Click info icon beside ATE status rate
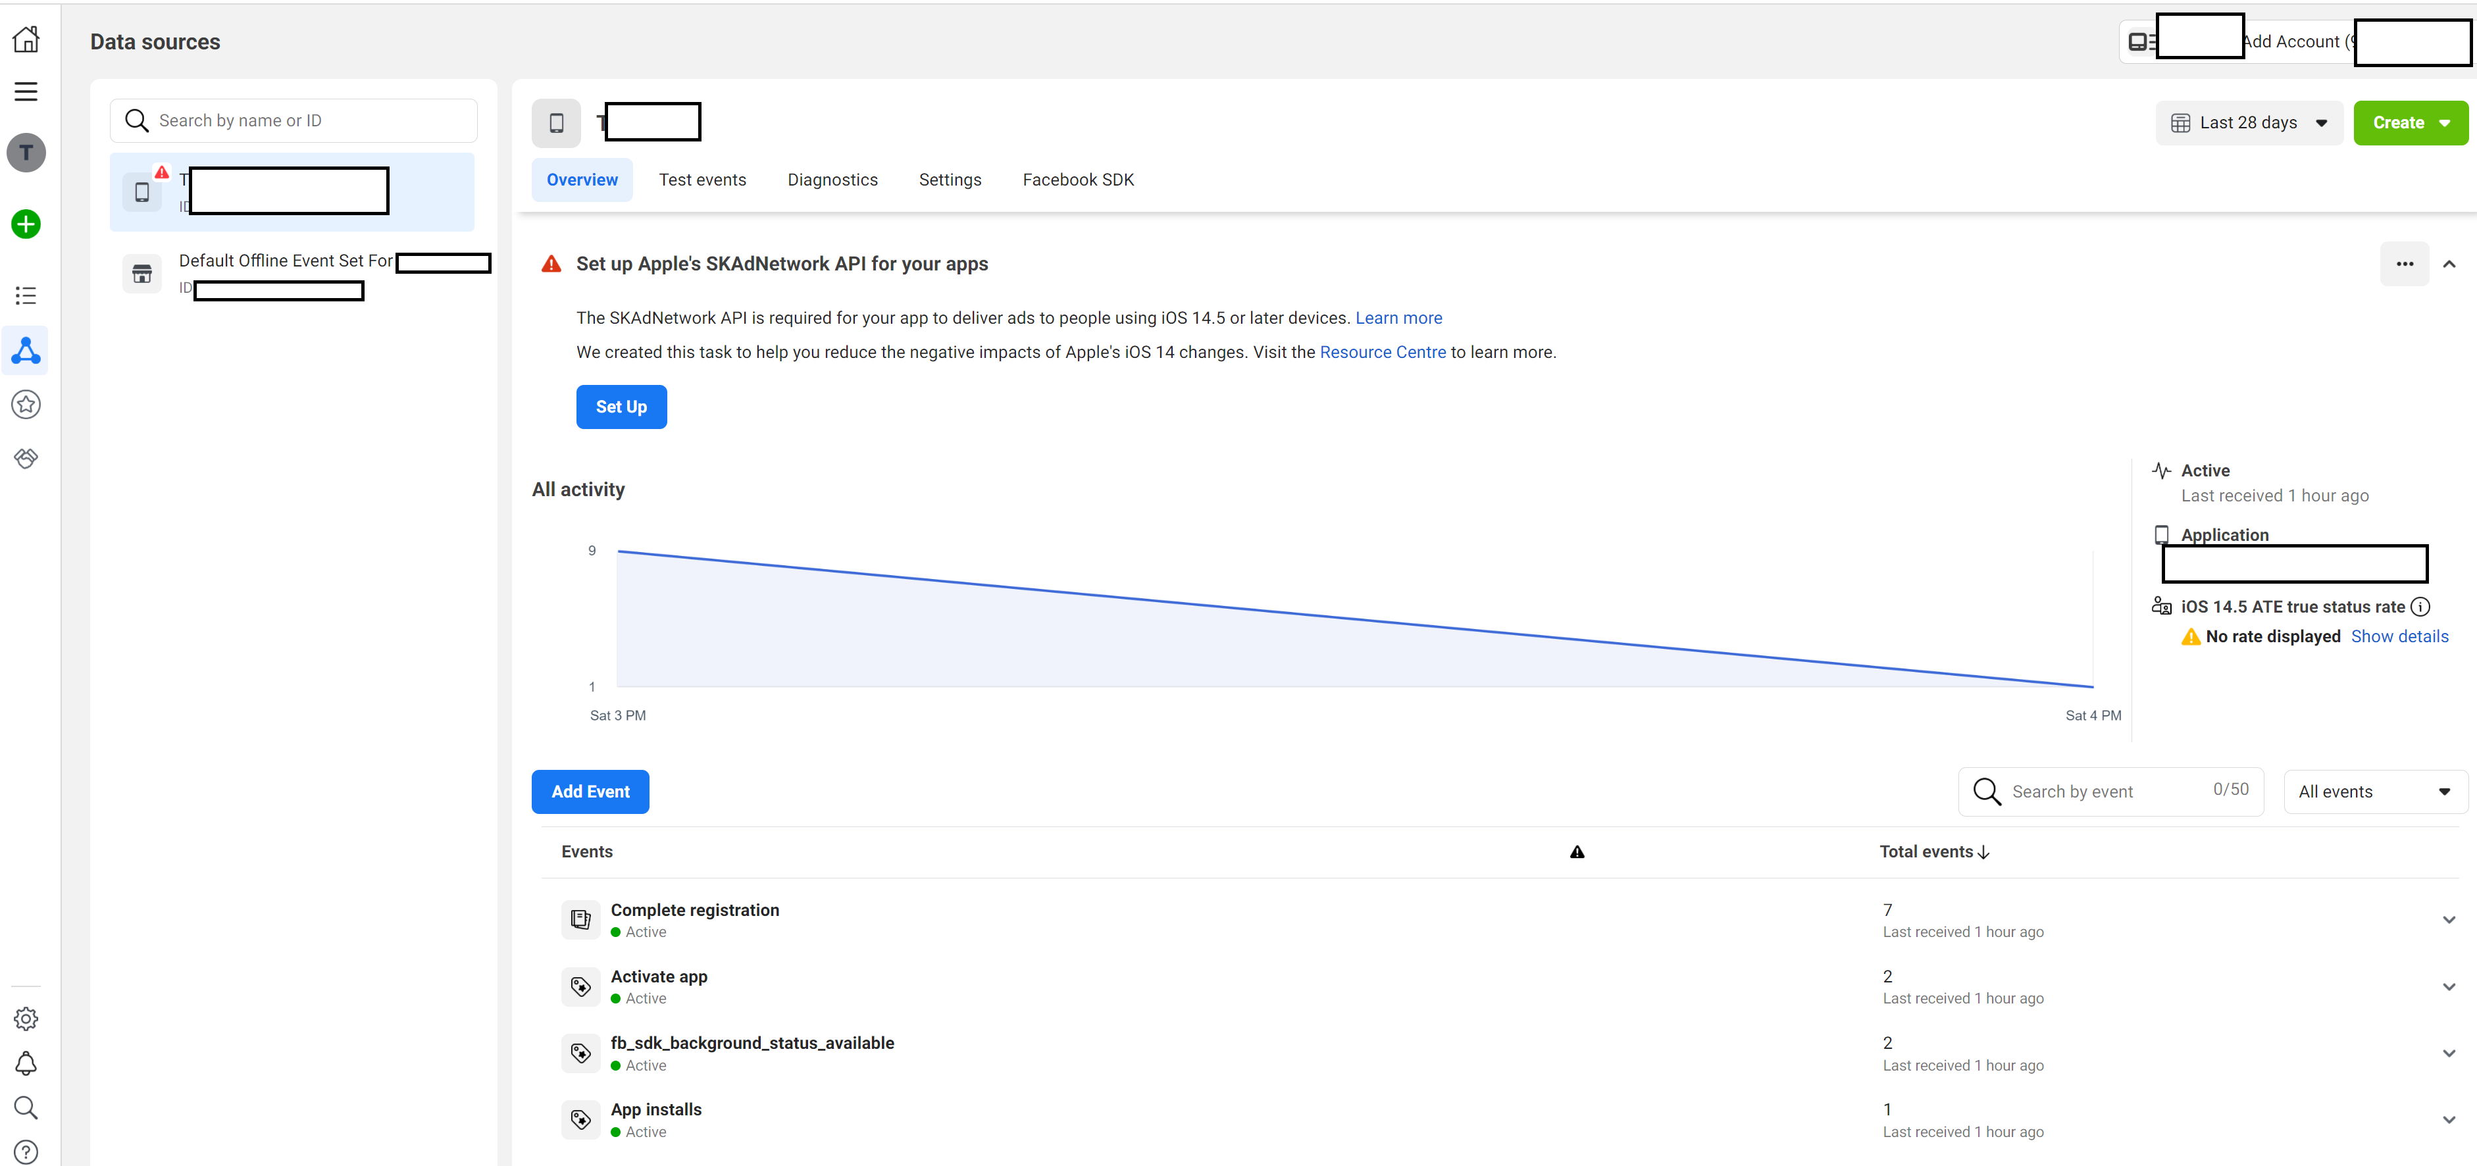 (x=2420, y=607)
